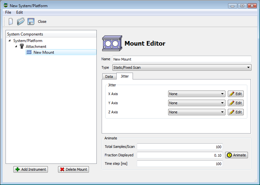Open the Y Axis jitter dropdown
The height and width of the screenshot is (185, 260).
[x=197, y=103]
